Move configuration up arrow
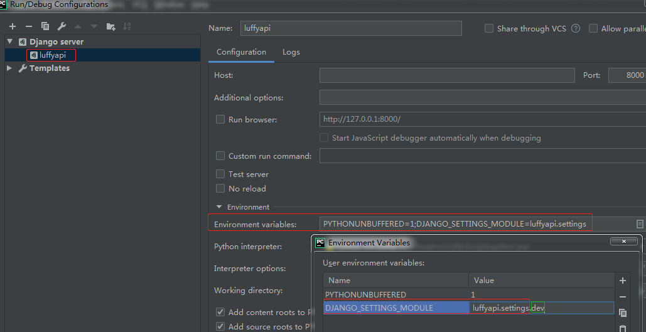 pos(78,26)
